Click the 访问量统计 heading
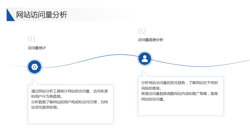Viewport: 250px width, 140px height. (37, 48)
